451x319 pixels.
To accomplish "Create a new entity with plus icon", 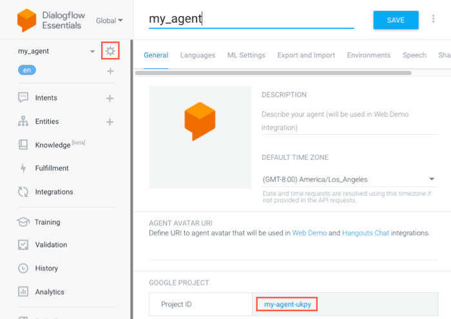I will point(110,122).
